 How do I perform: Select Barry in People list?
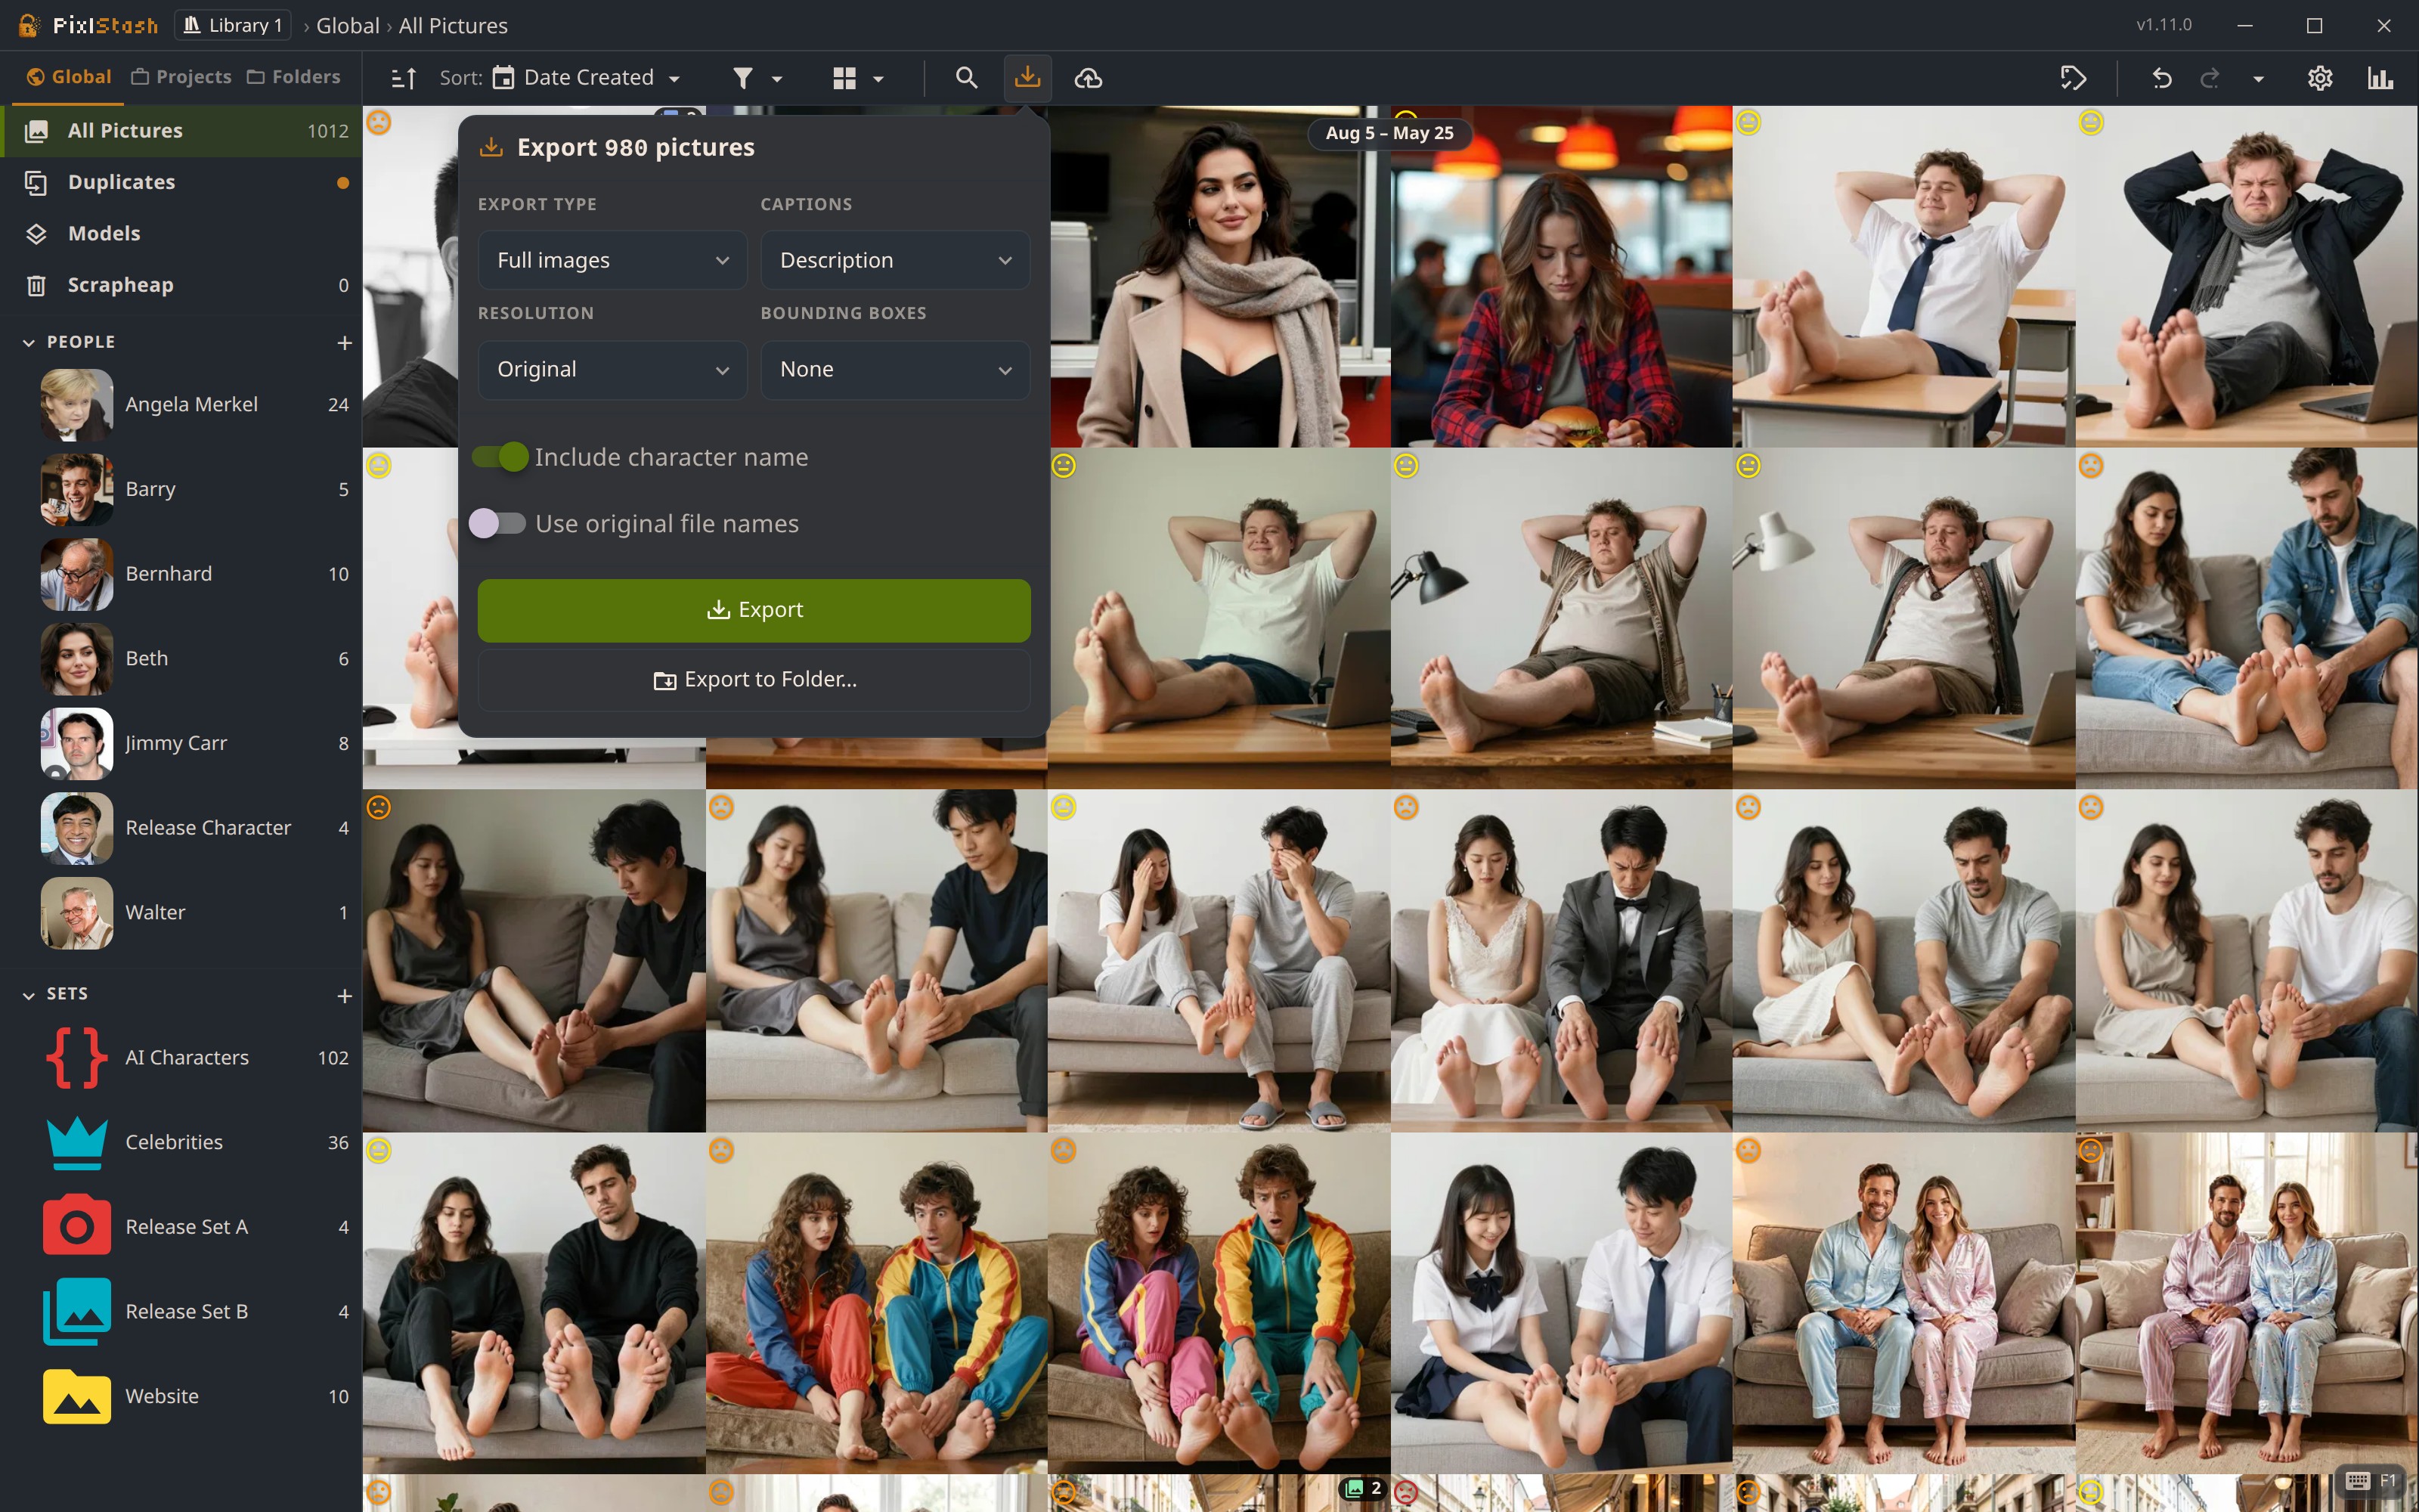click(x=181, y=490)
